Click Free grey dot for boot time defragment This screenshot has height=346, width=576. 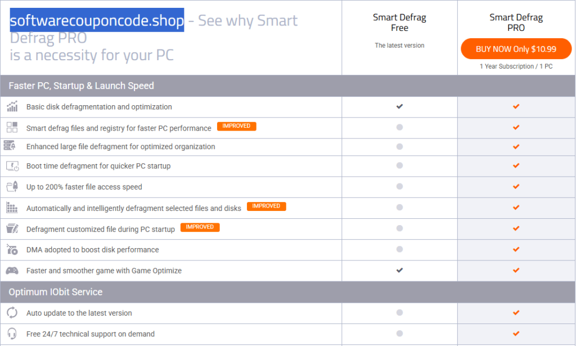tap(400, 165)
